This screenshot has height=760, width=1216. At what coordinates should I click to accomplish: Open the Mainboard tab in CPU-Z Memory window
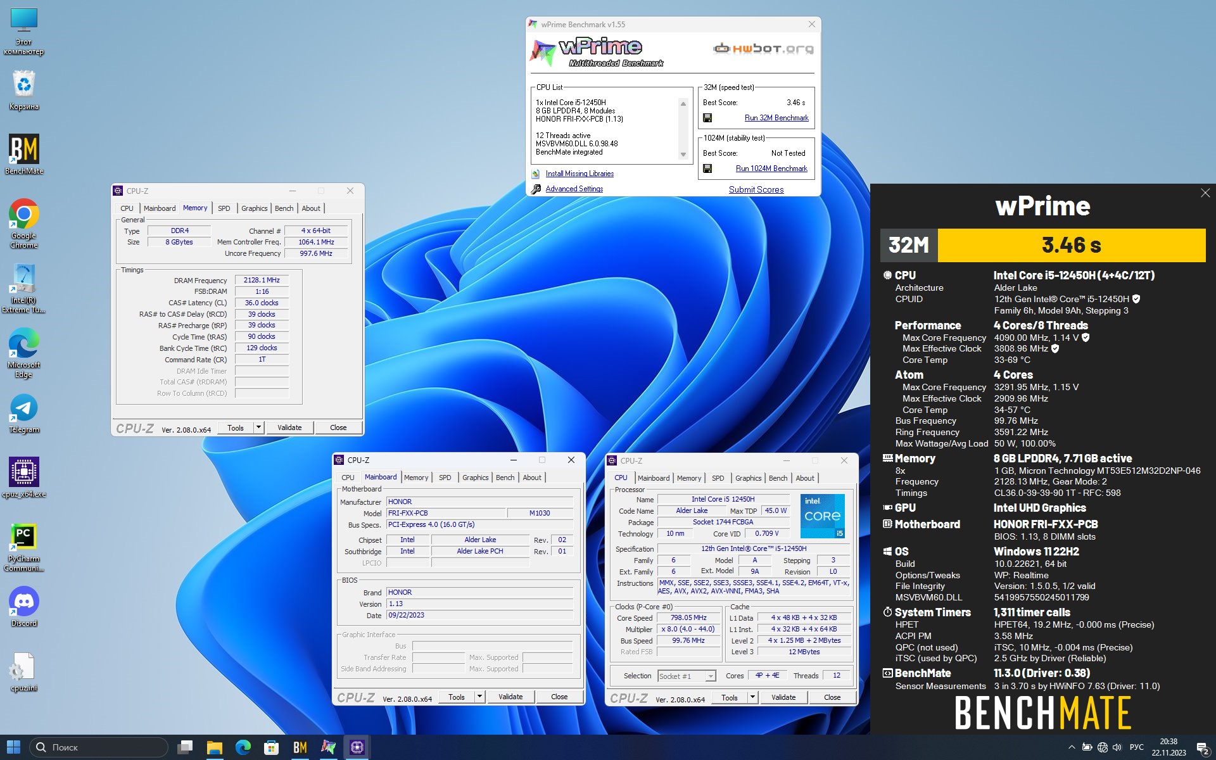[x=160, y=208]
